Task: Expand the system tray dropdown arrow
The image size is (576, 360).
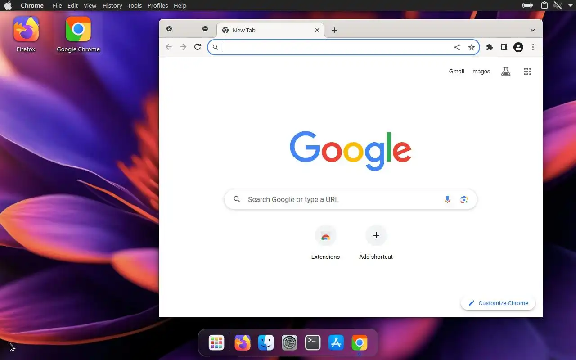Action: point(570,5)
